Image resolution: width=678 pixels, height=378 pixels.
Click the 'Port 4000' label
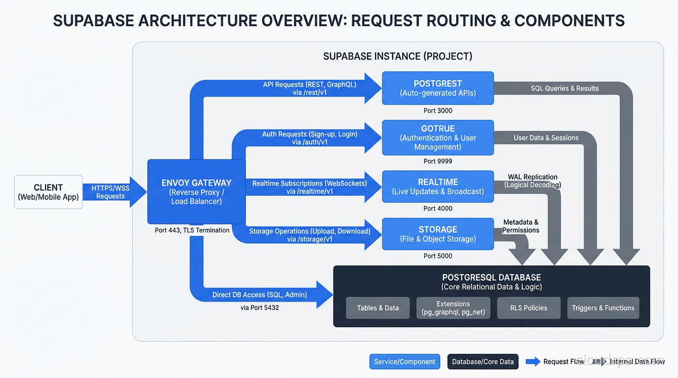tap(438, 208)
